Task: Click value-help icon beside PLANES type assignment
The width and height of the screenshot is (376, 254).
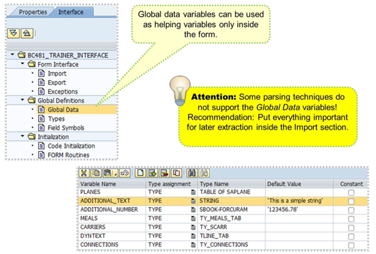Action: tap(193, 193)
